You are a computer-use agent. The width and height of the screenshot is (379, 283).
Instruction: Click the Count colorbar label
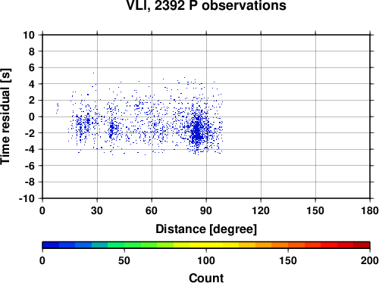[x=206, y=278]
